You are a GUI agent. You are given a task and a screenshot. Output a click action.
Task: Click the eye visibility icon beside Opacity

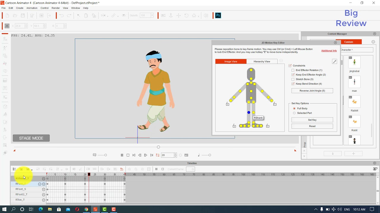tap(124, 15)
